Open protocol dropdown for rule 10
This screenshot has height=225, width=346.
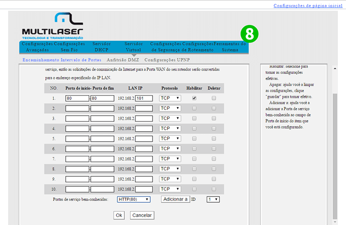click(x=170, y=189)
